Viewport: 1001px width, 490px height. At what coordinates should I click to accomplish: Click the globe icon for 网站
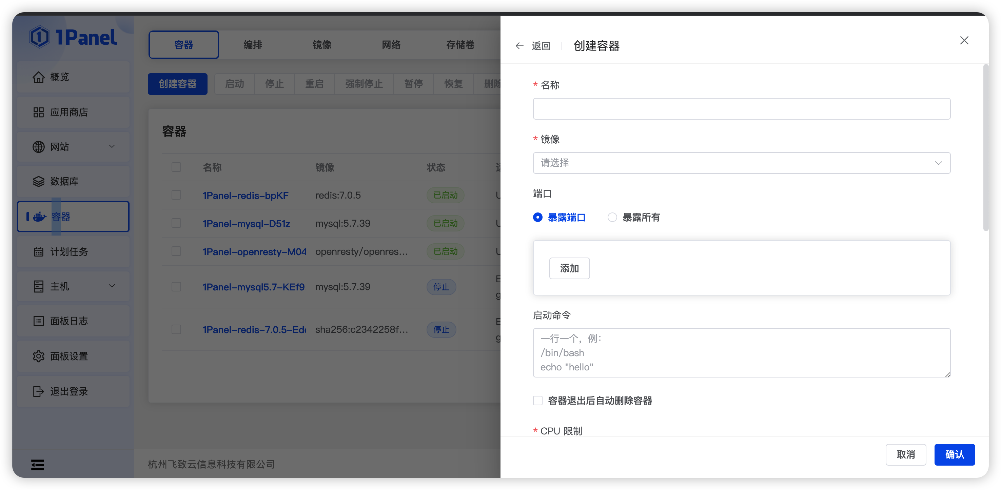pyautogui.click(x=38, y=147)
